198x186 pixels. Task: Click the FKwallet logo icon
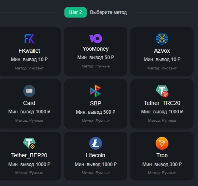tap(29, 39)
